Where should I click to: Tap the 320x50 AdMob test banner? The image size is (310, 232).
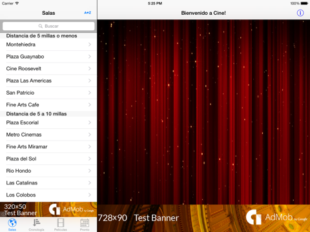(48, 209)
